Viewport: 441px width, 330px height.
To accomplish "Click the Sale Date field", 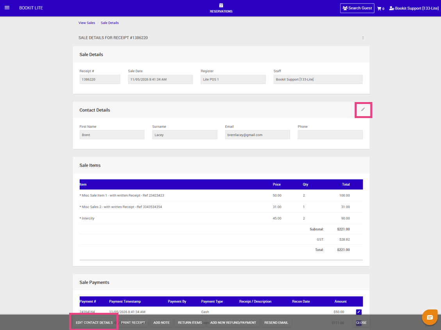I will pyautogui.click(x=160, y=79).
